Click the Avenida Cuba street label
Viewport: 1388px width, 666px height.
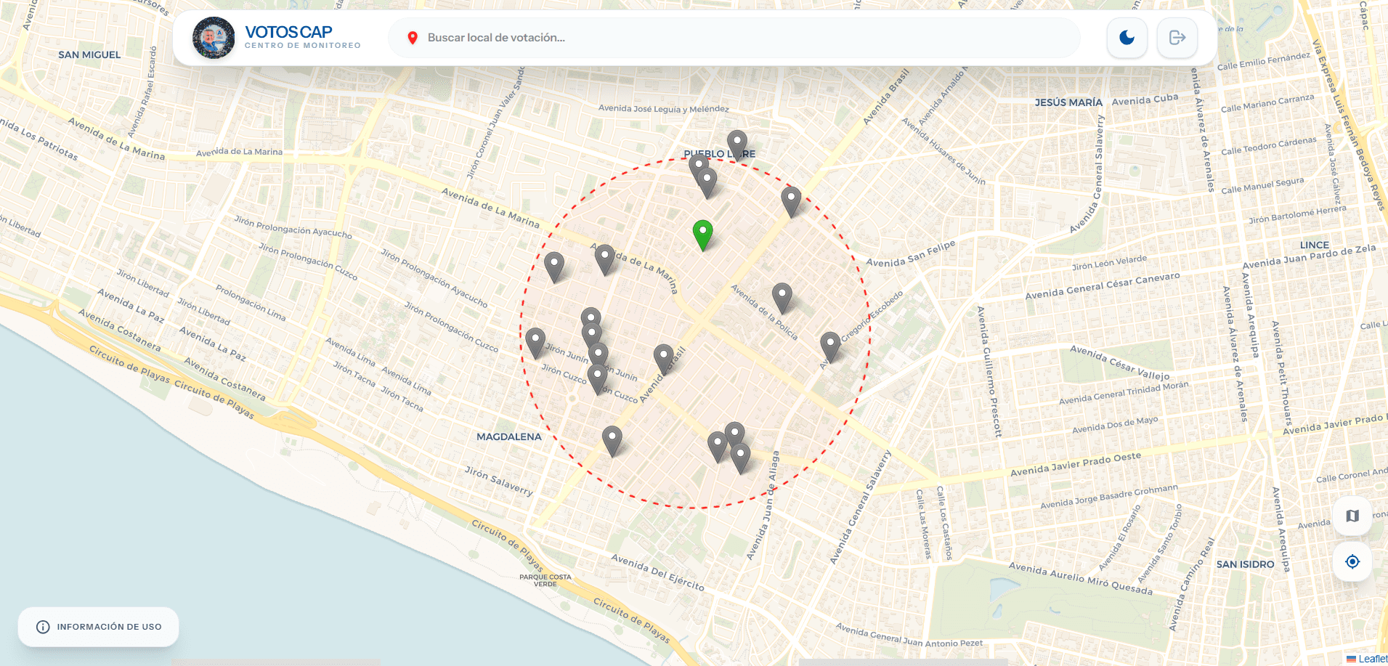coord(1145,100)
